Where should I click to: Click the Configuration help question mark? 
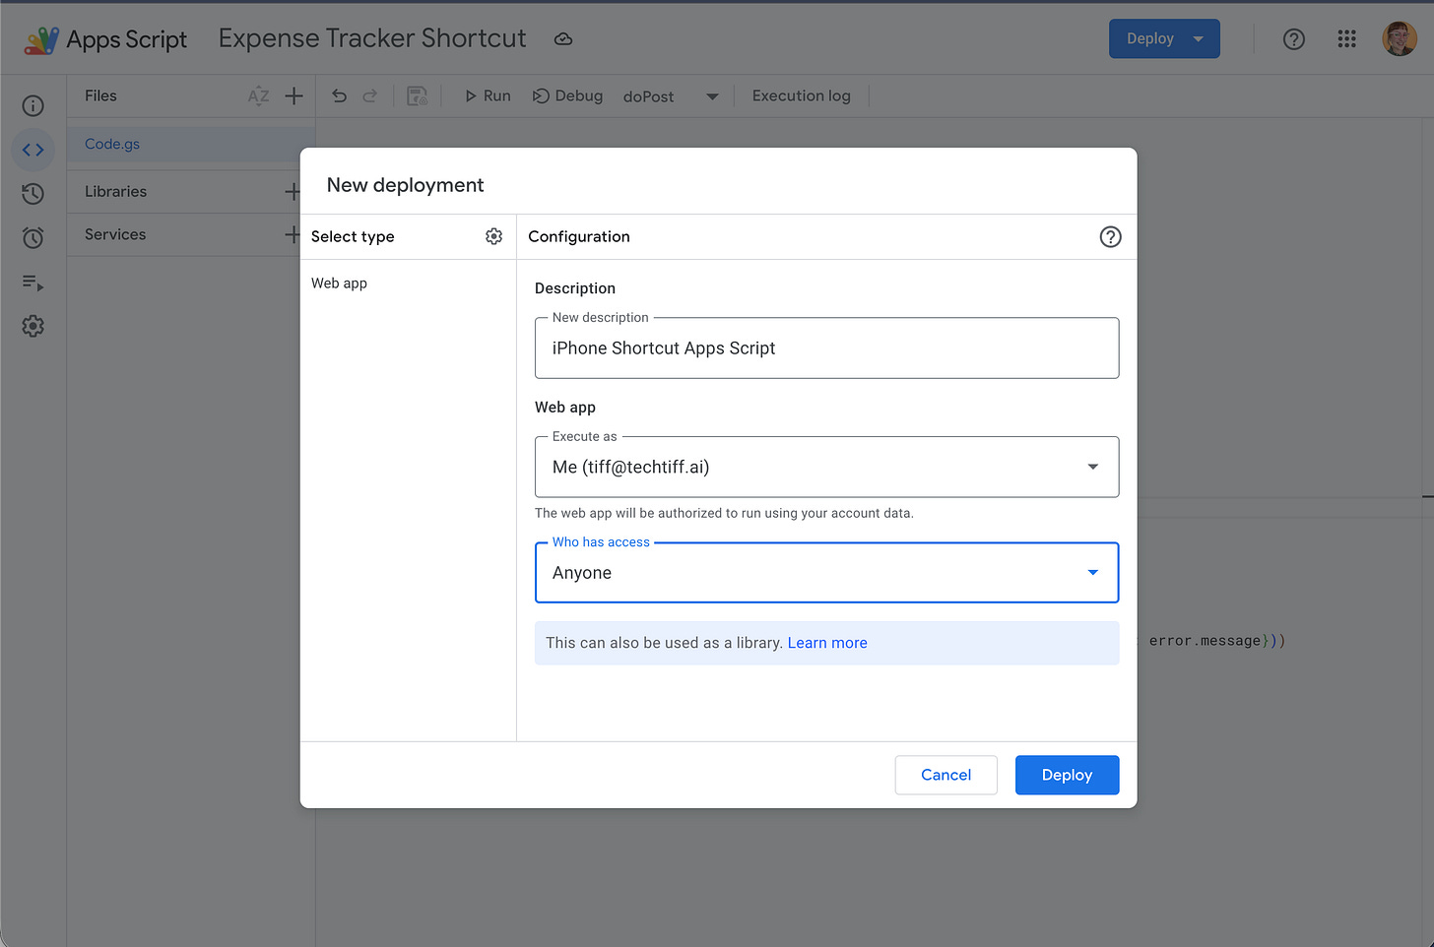point(1110,236)
